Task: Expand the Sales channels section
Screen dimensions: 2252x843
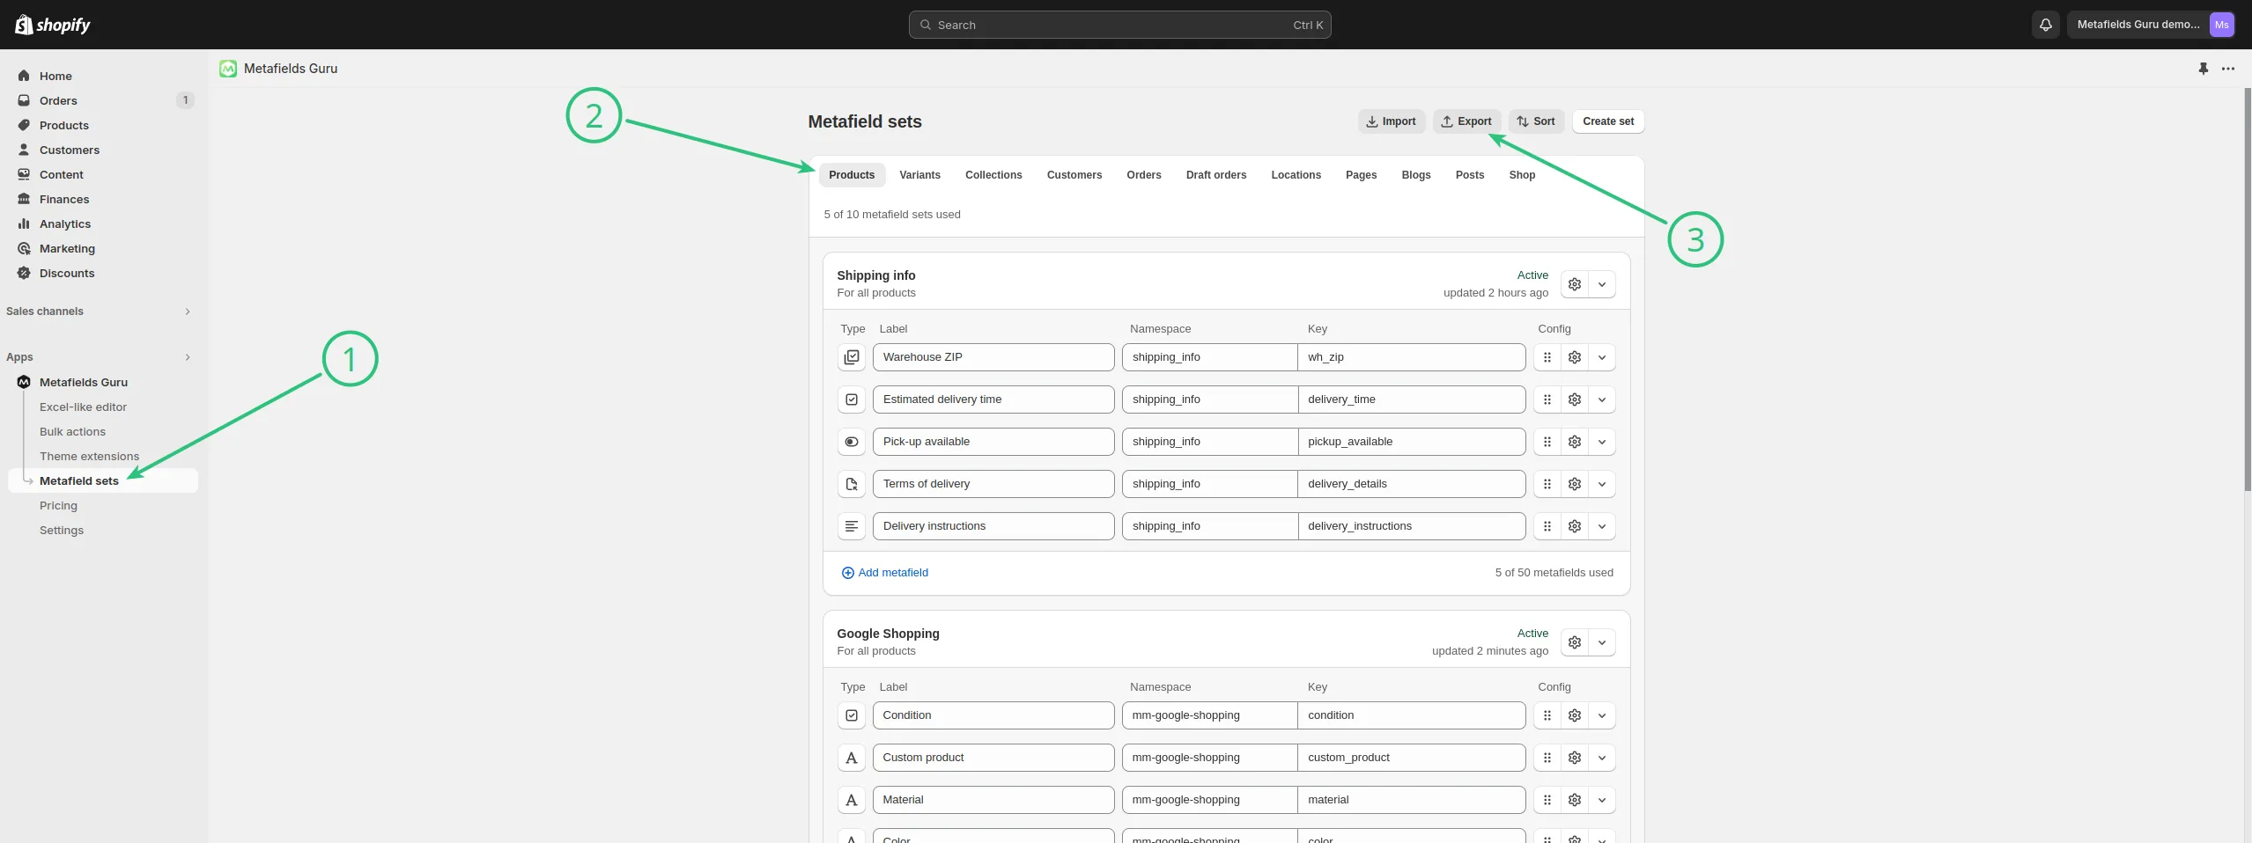Action: click(x=187, y=312)
